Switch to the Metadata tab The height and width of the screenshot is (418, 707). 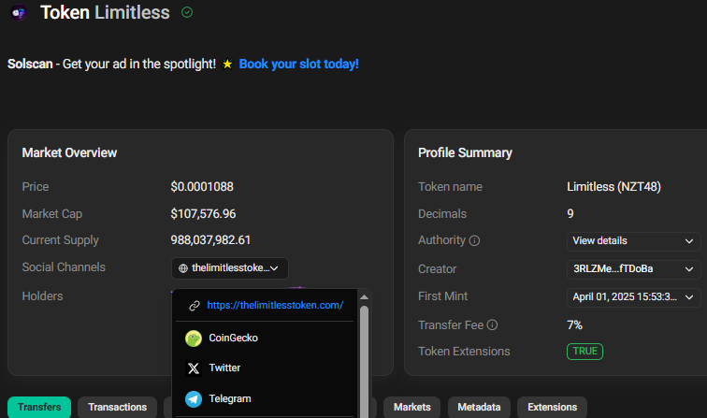(479, 407)
